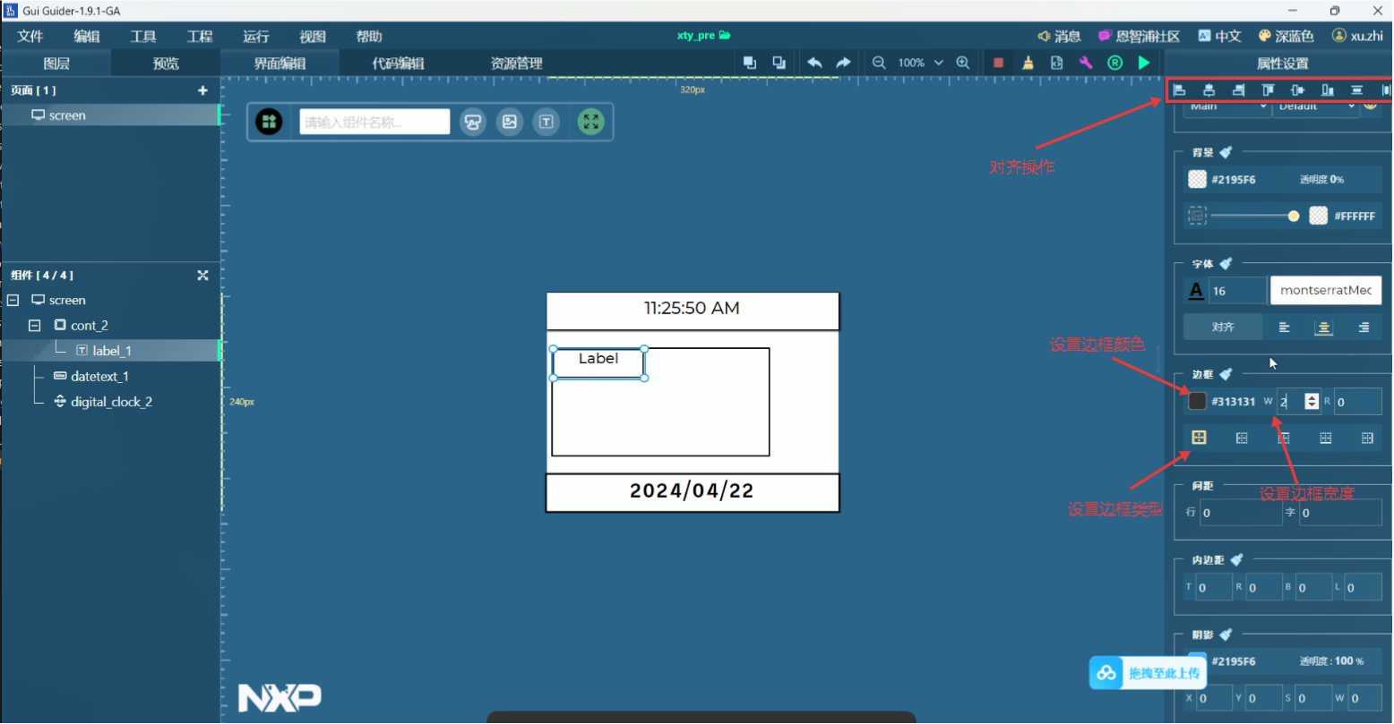Collapse the screen node in component tree
Image resolution: width=1394 pixels, height=724 pixels.
(x=13, y=301)
